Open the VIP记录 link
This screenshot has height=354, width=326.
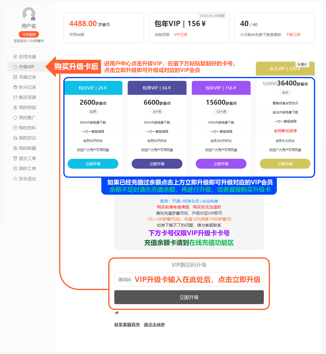coord(181,35)
